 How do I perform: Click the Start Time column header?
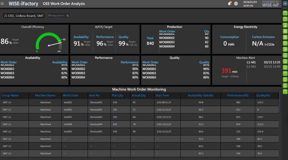point(162,95)
